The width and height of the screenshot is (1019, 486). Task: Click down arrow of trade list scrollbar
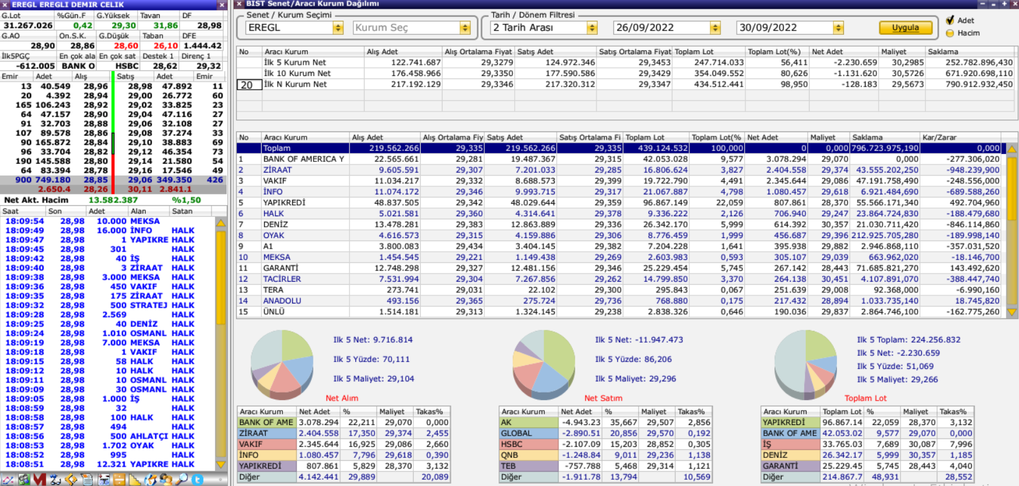point(221,465)
